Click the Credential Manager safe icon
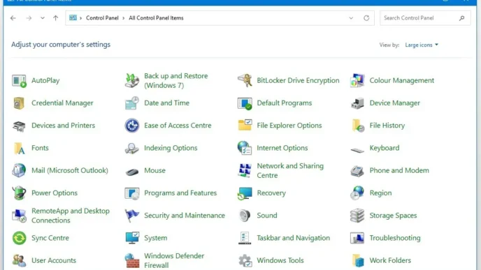This screenshot has width=481, height=270. coord(19,103)
